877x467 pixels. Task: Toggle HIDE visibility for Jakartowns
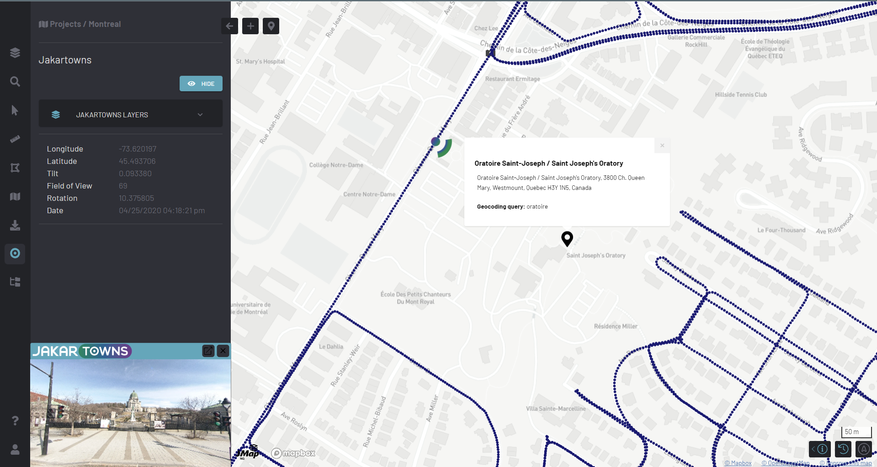point(201,84)
